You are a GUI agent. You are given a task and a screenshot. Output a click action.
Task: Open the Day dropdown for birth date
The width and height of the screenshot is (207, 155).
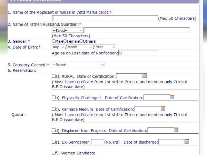click(58, 47)
